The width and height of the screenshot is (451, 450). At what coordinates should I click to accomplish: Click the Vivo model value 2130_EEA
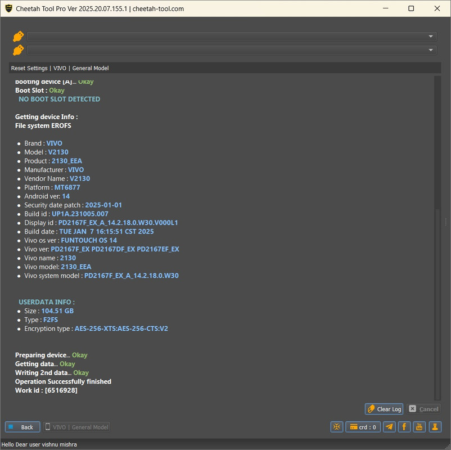(76, 267)
